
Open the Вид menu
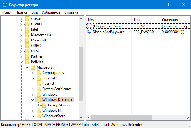coord(35,12)
